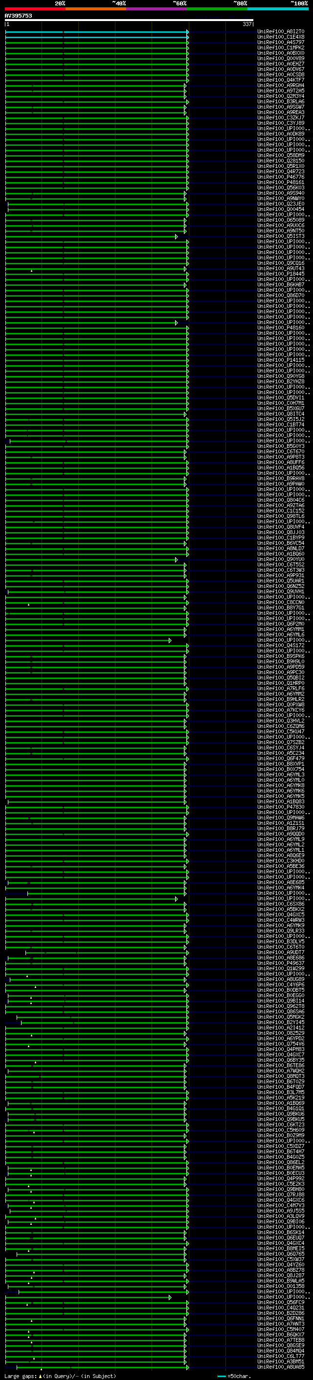Open hit UniRef100_A8I2T0

pos(281,32)
